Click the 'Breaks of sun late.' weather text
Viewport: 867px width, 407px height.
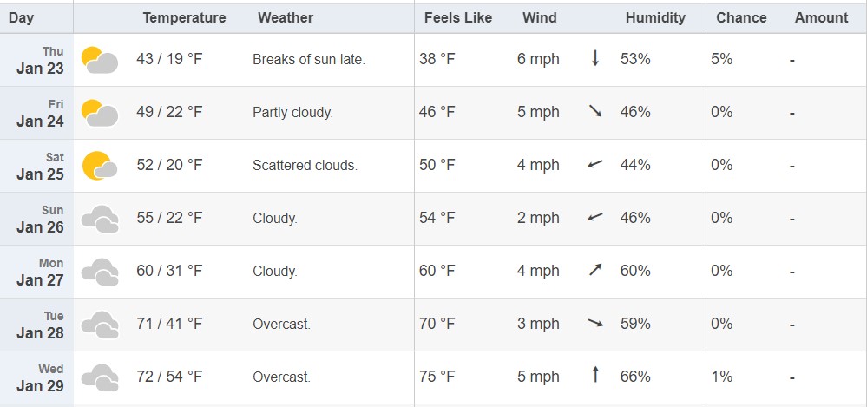(x=309, y=59)
